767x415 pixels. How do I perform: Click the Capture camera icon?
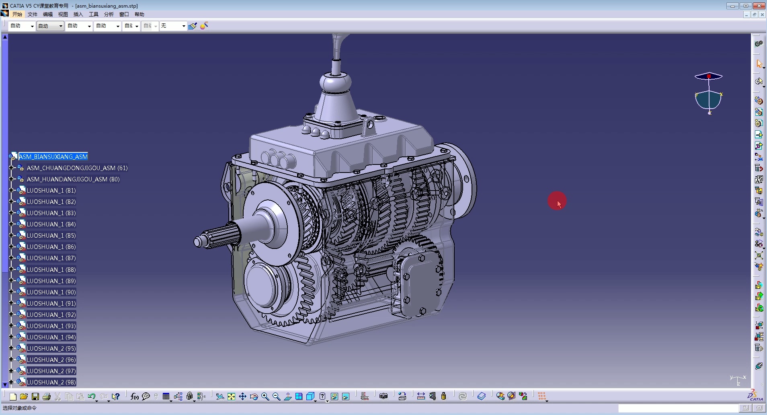(383, 397)
